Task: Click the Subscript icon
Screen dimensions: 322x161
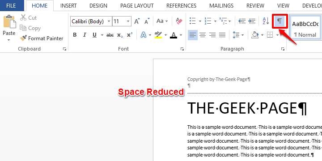Action: click(x=120, y=35)
